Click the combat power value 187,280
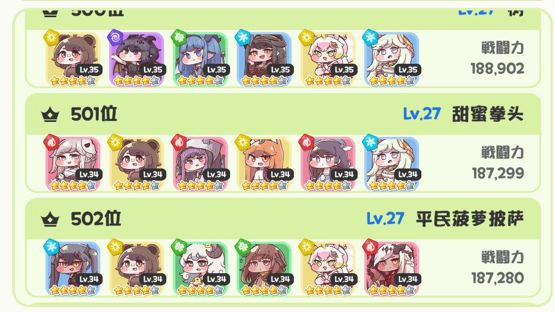The width and height of the screenshot is (555, 312). pyautogui.click(x=498, y=278)
